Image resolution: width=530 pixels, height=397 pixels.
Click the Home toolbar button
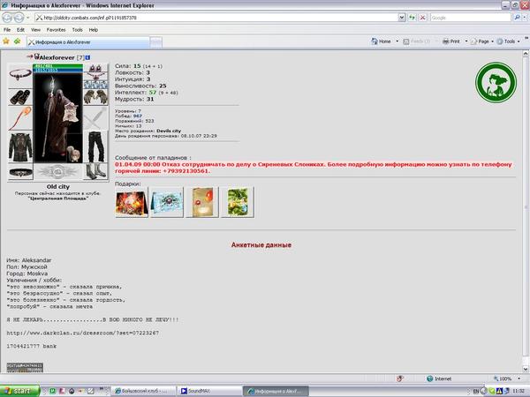(382, 41)
